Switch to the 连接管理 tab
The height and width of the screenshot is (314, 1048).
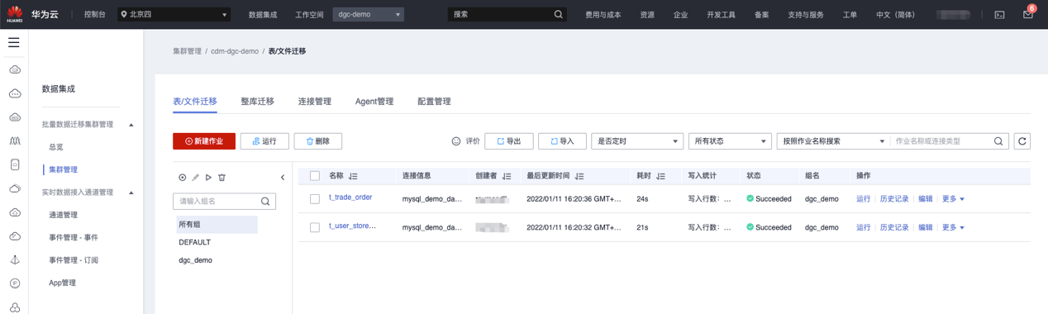(x=315, y=102)
